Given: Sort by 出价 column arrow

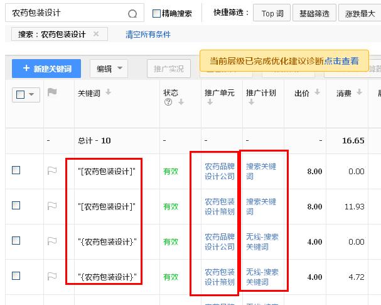Looking at the screenshot, I should [x=317, y=92].
